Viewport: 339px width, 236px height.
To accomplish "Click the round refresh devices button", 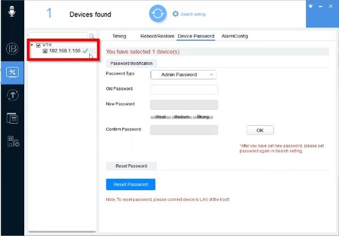I will coord(158,14).
